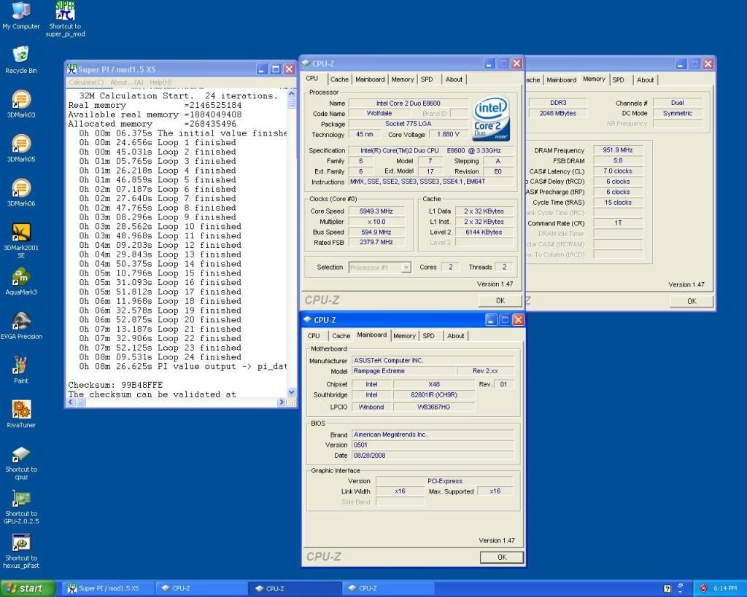Click the ASUSTeK Computer INC. manufacturer field

click(433, 360)
